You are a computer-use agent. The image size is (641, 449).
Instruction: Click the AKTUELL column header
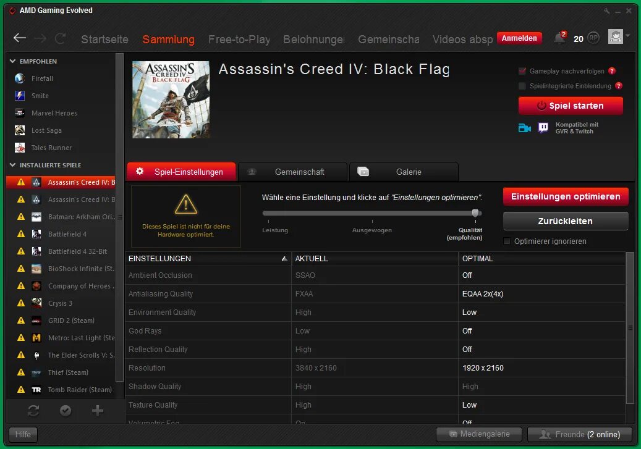(x=375, y=259)
